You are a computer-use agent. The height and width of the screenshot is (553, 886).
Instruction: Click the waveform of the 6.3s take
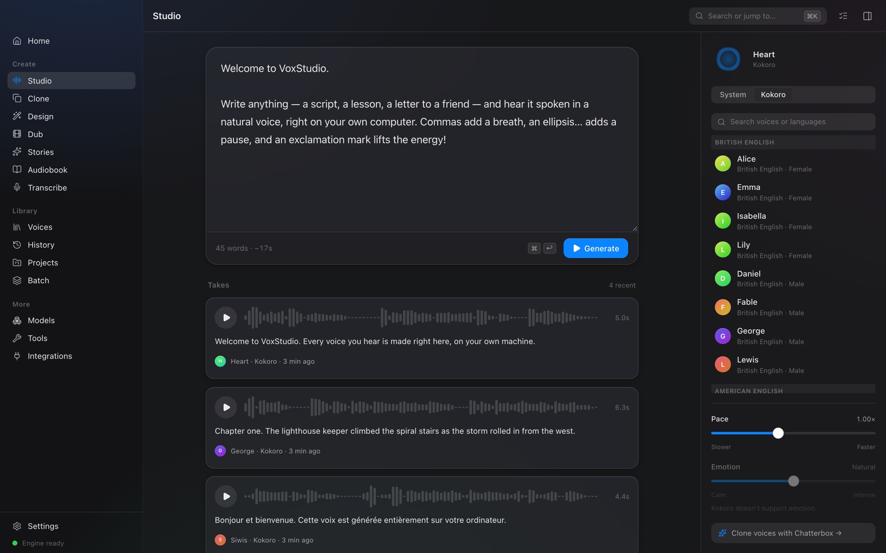coord(421,407)
